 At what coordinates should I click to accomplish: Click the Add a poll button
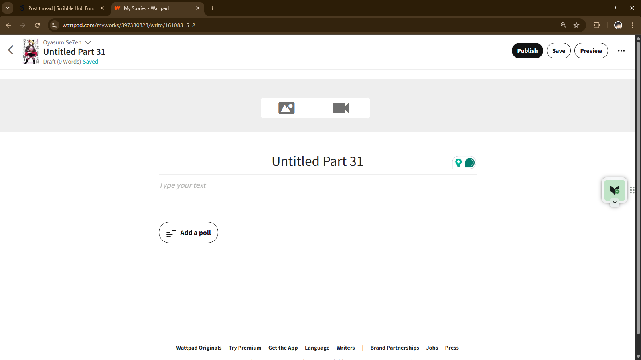[x=189, y=233]
